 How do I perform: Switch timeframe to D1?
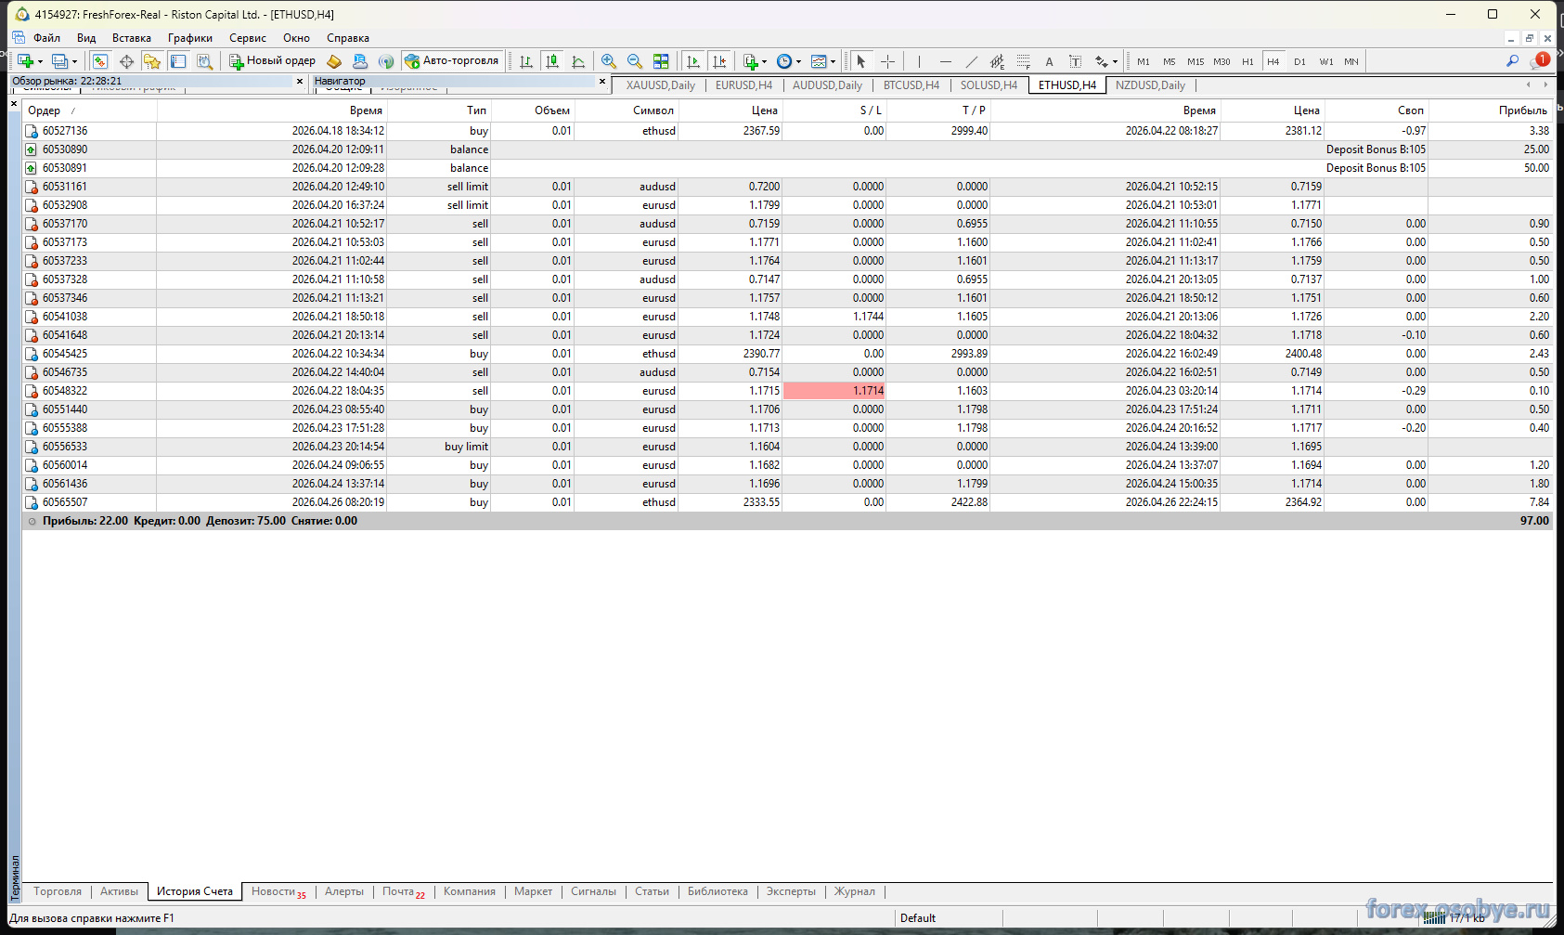tap(1299, 62)
